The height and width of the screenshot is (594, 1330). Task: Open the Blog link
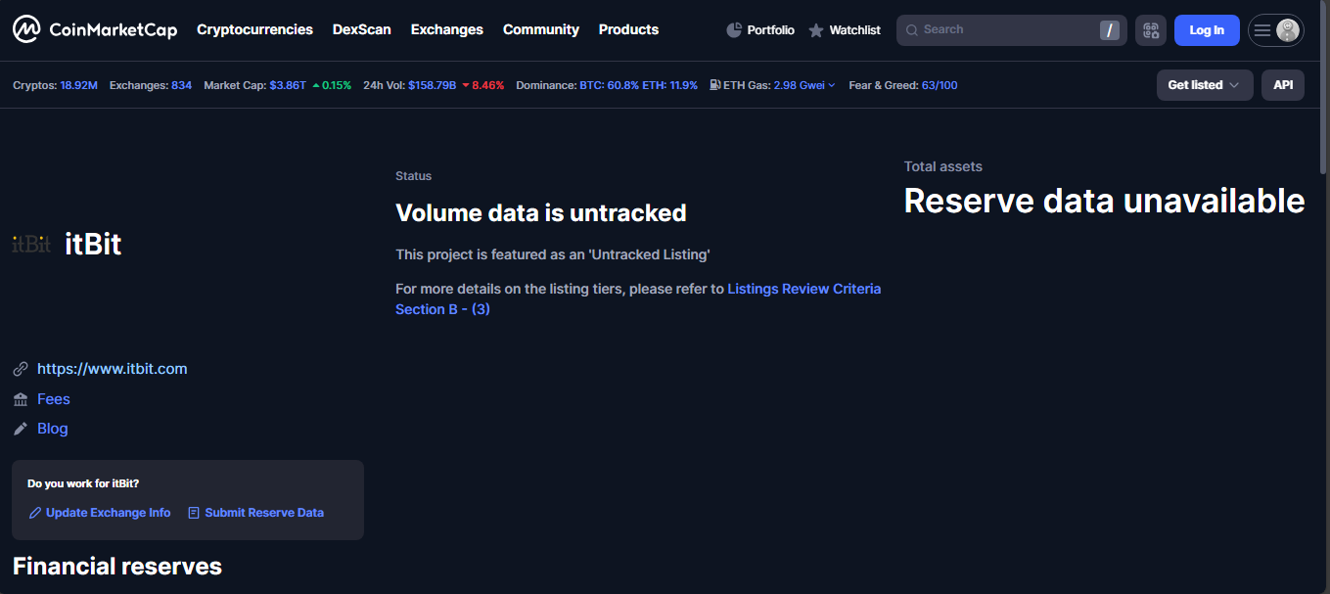point(53,429)
